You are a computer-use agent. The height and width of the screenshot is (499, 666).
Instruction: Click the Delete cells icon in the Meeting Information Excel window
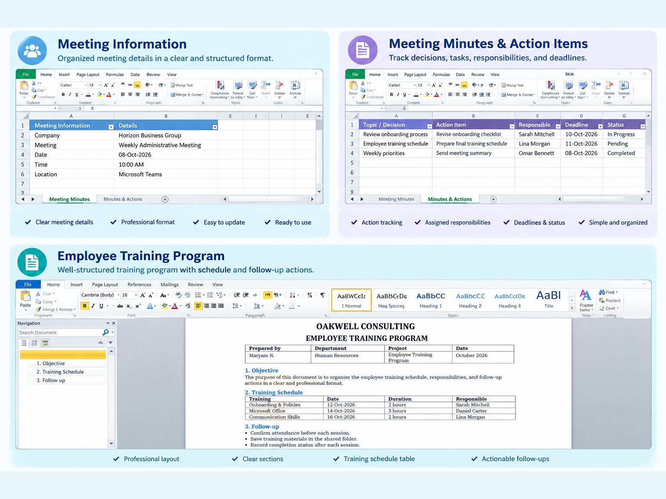coord(280,85)
